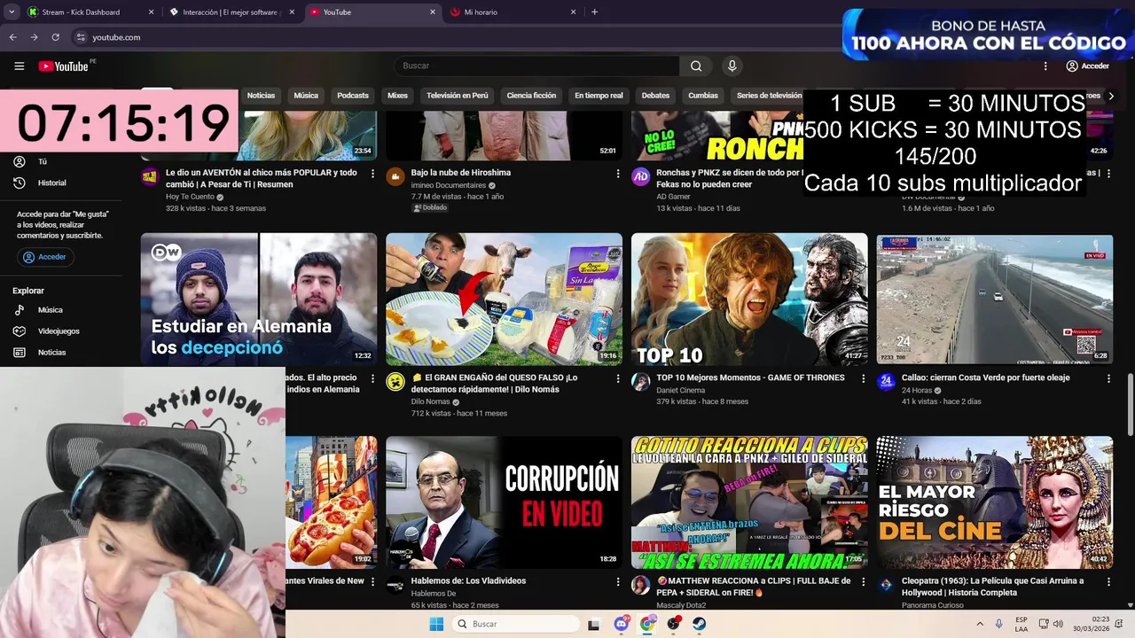Screen dimensions: 1135x638
Task: Open options menu for AVENTÓN video
Action: (x=372, y=174)
